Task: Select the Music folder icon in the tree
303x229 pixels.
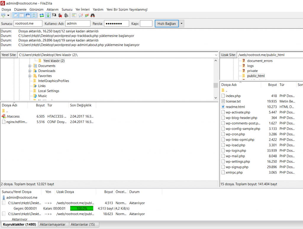Action: tap(35, 96)
